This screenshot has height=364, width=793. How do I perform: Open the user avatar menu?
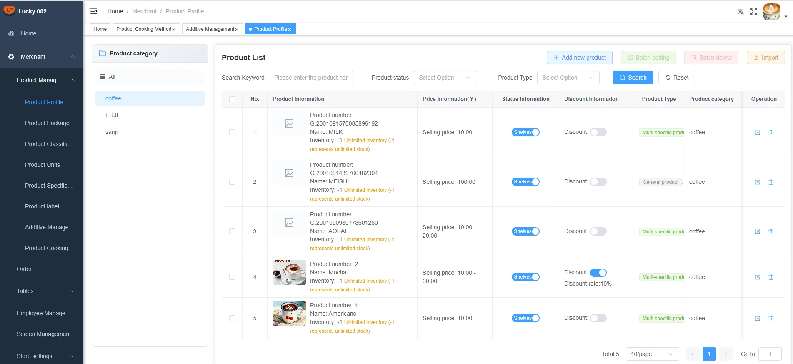tap(772, 12)
